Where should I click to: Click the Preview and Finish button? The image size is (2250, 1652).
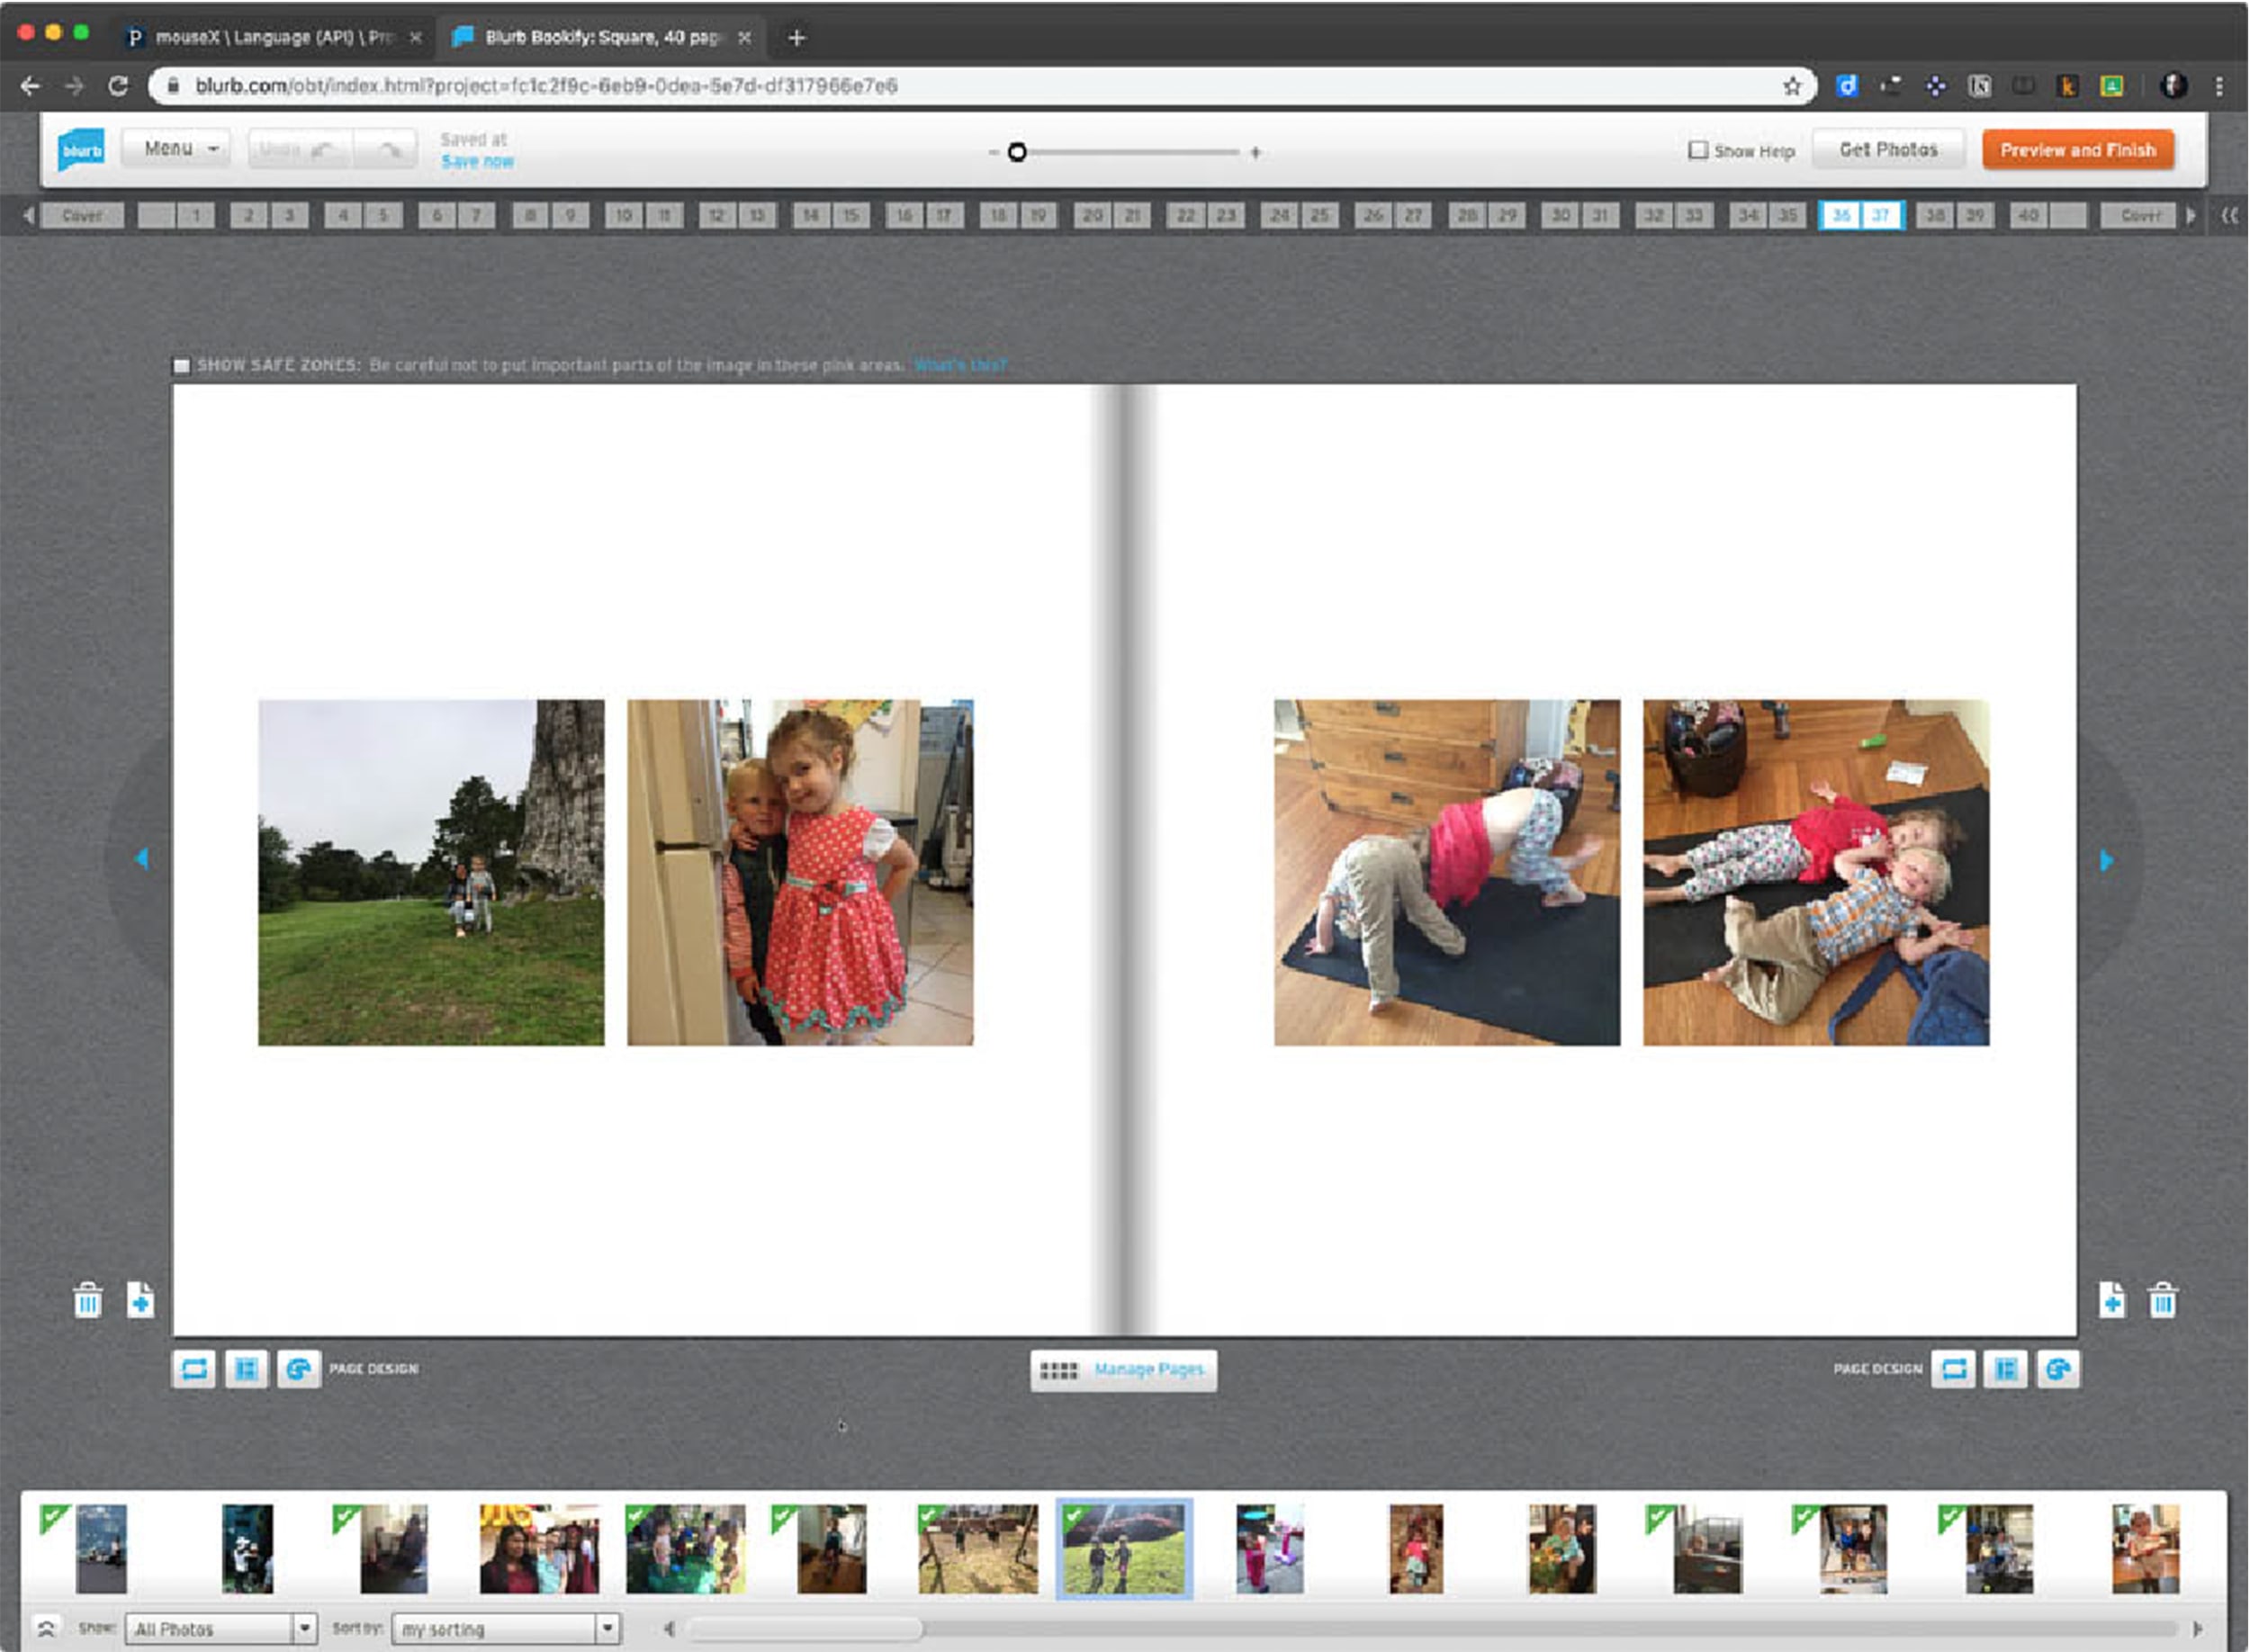[x=2077, y=150]
